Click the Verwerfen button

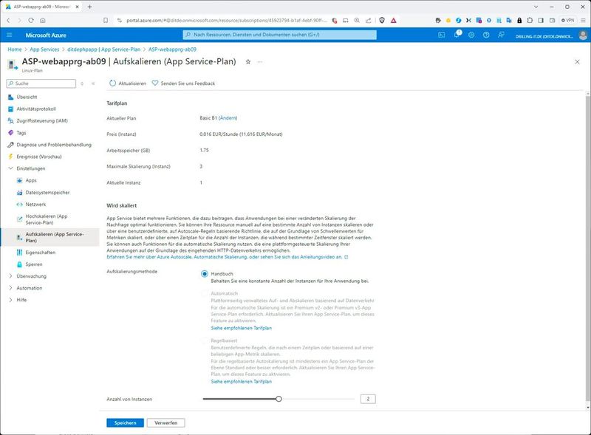click(x=165, y=423)
